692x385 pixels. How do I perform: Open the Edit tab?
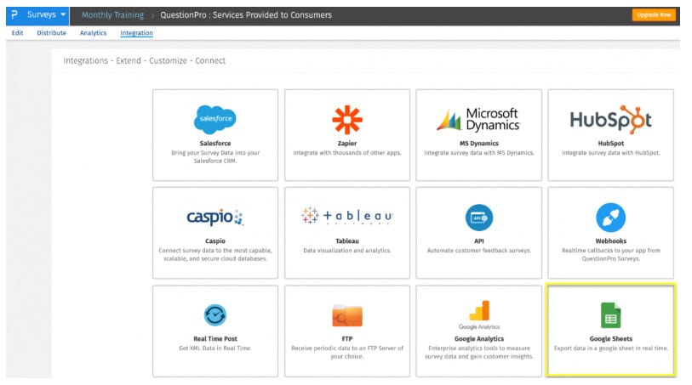[17, 32]
